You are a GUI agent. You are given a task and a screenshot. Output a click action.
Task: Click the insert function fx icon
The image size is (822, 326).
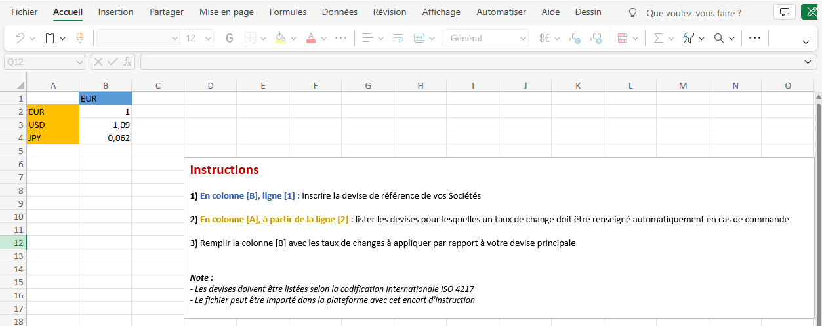coord(128,62)
